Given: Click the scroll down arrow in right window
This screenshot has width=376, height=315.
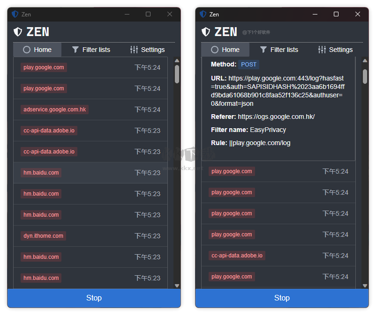Looking at the screenshot, I should coord(365,286).
